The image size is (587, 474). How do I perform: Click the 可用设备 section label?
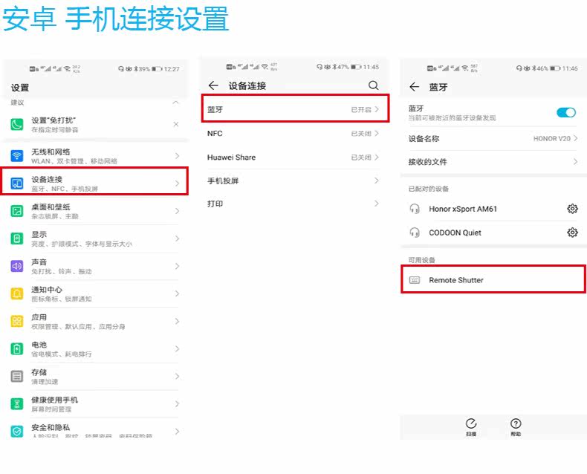pyautogui.click(x=421, y=260)
